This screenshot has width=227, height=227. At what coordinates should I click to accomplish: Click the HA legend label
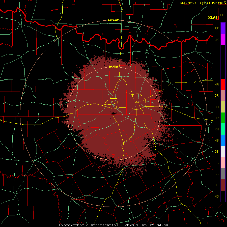(x=217, y=84)
